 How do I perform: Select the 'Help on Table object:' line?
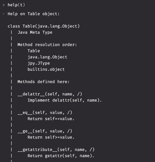33,14
